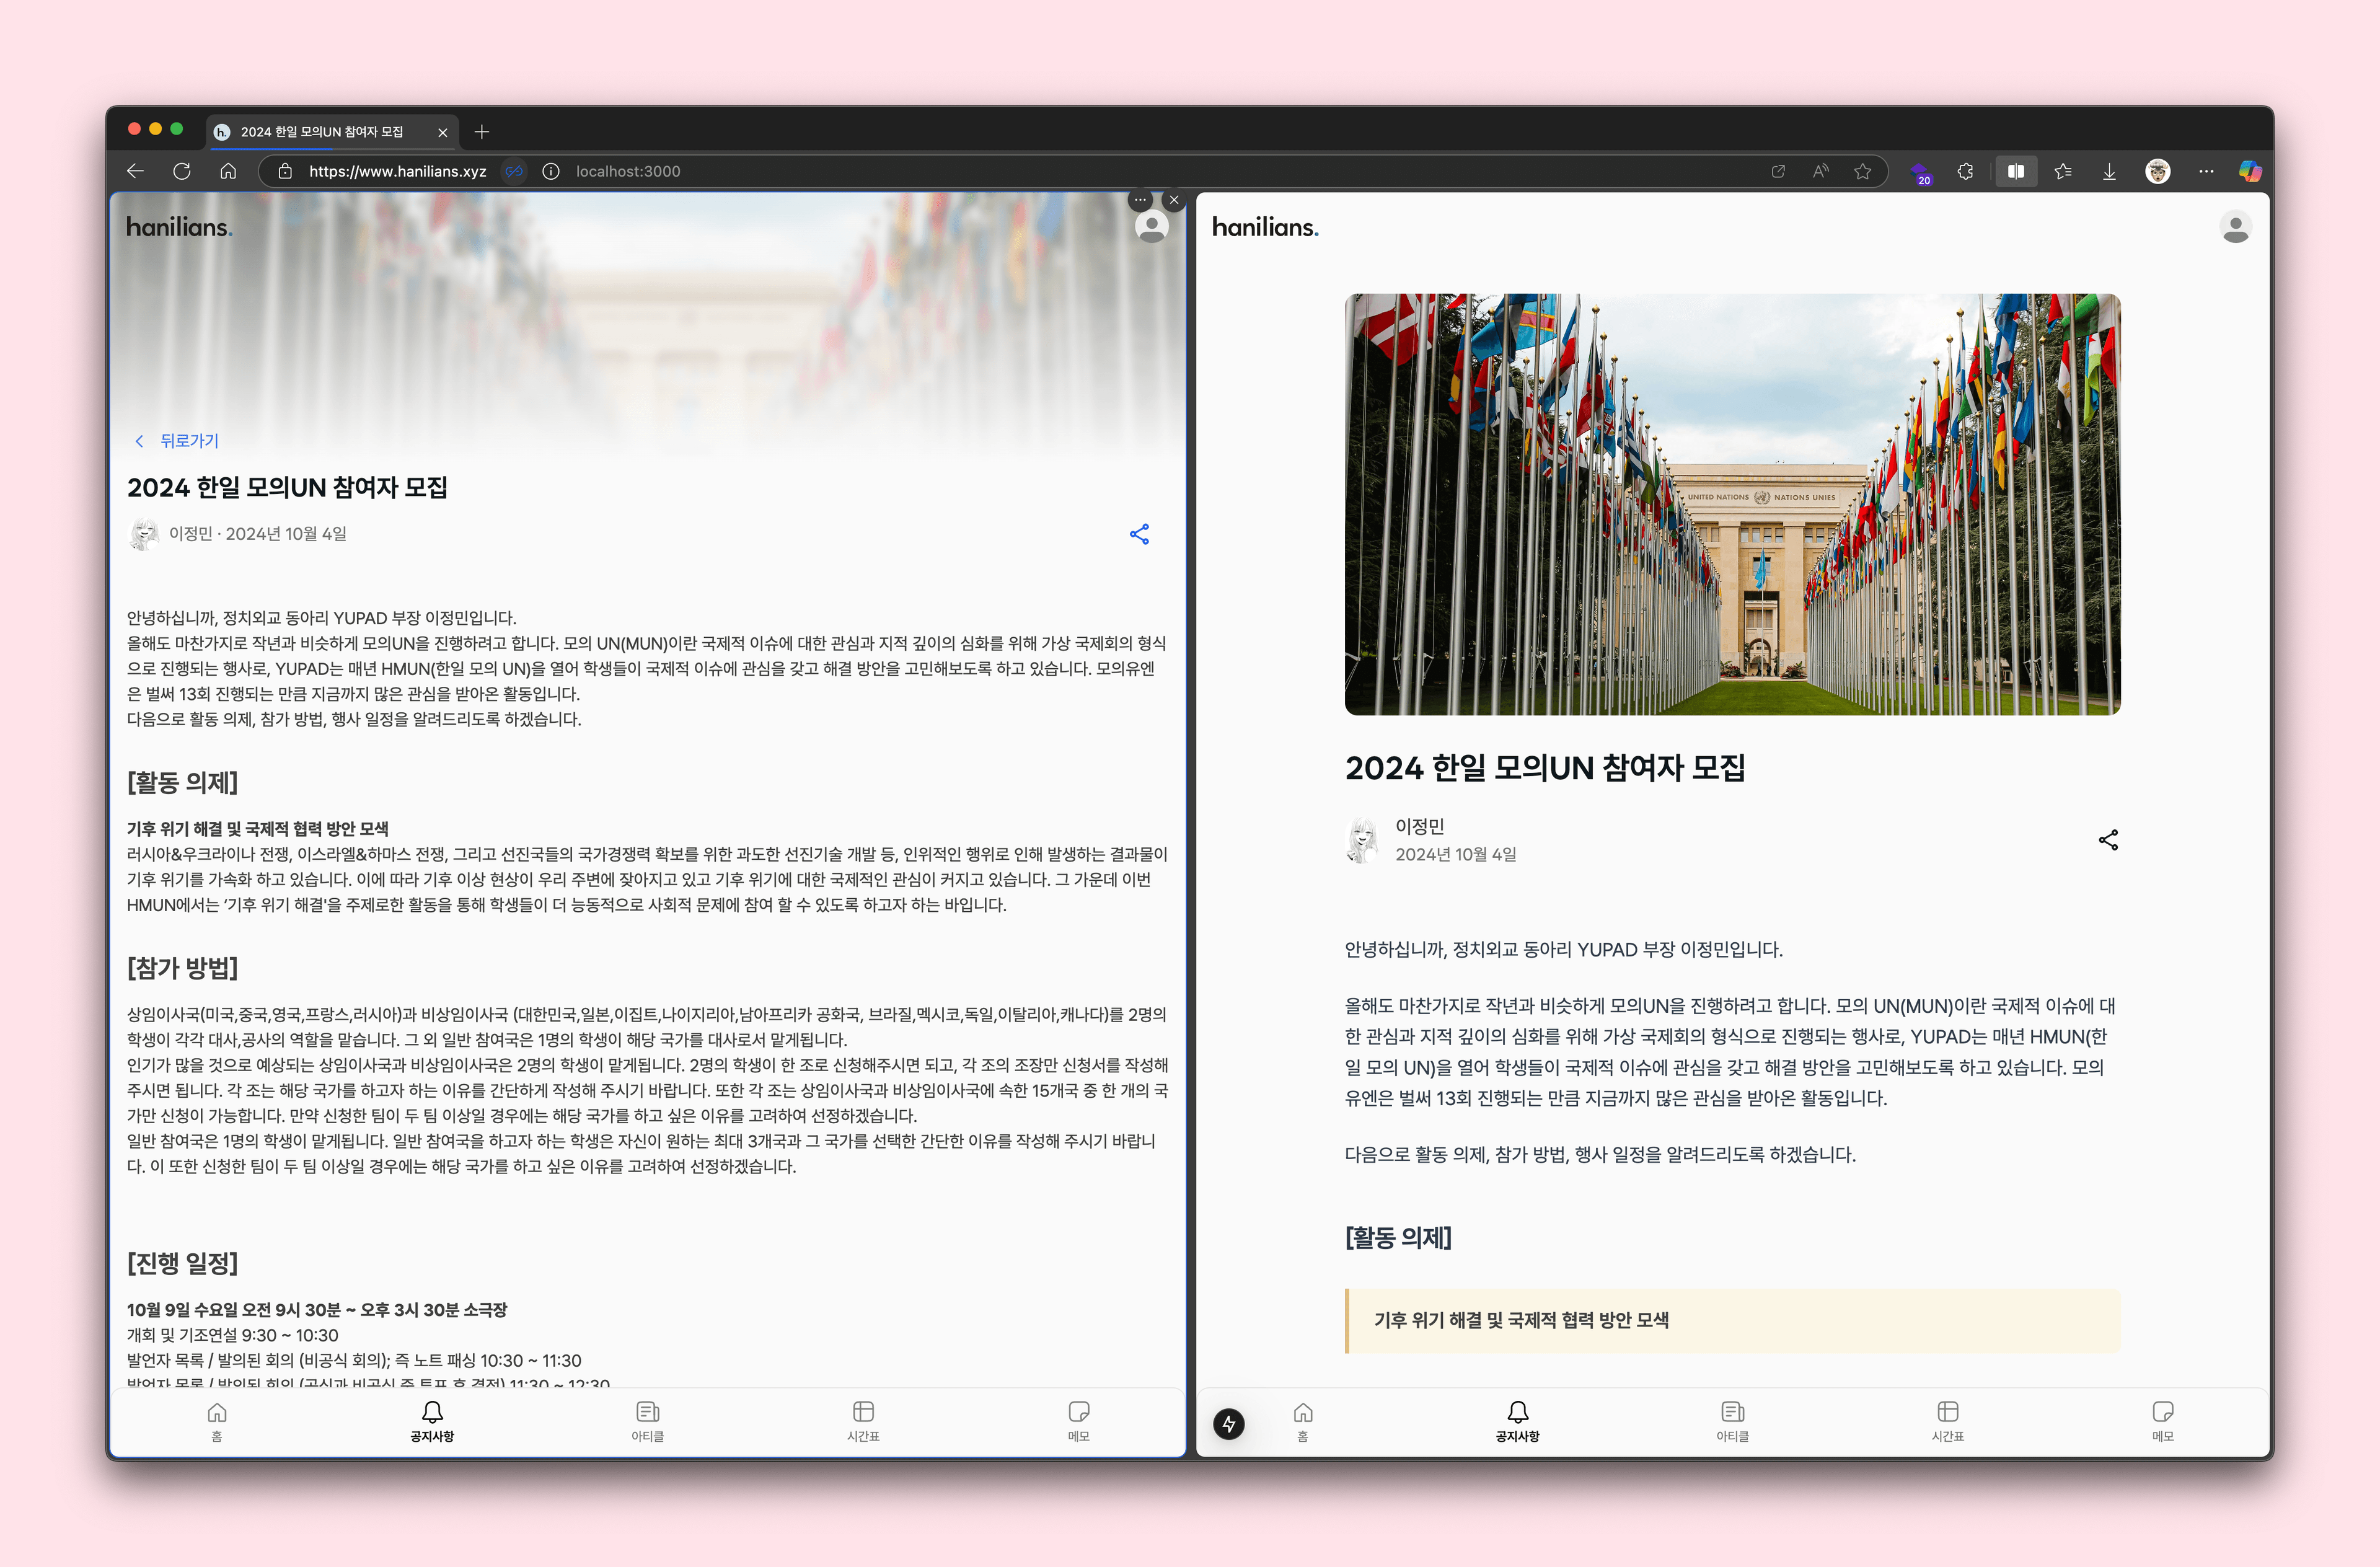Image resolution: width=2380 pixels, height=1567 pixels.
Task: Click the UN flags header image
Action: pos(1732,504)
